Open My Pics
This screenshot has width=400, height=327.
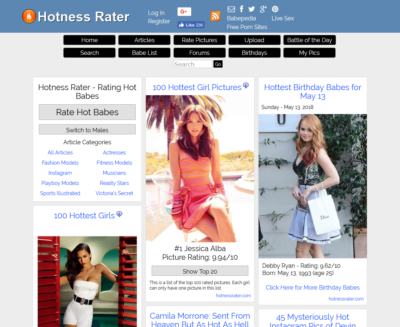click(x=309, y=53)
